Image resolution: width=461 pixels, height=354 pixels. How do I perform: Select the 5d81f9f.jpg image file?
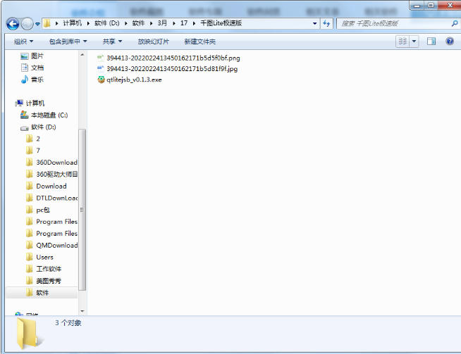pyautogui.click(x=172, y=69)
